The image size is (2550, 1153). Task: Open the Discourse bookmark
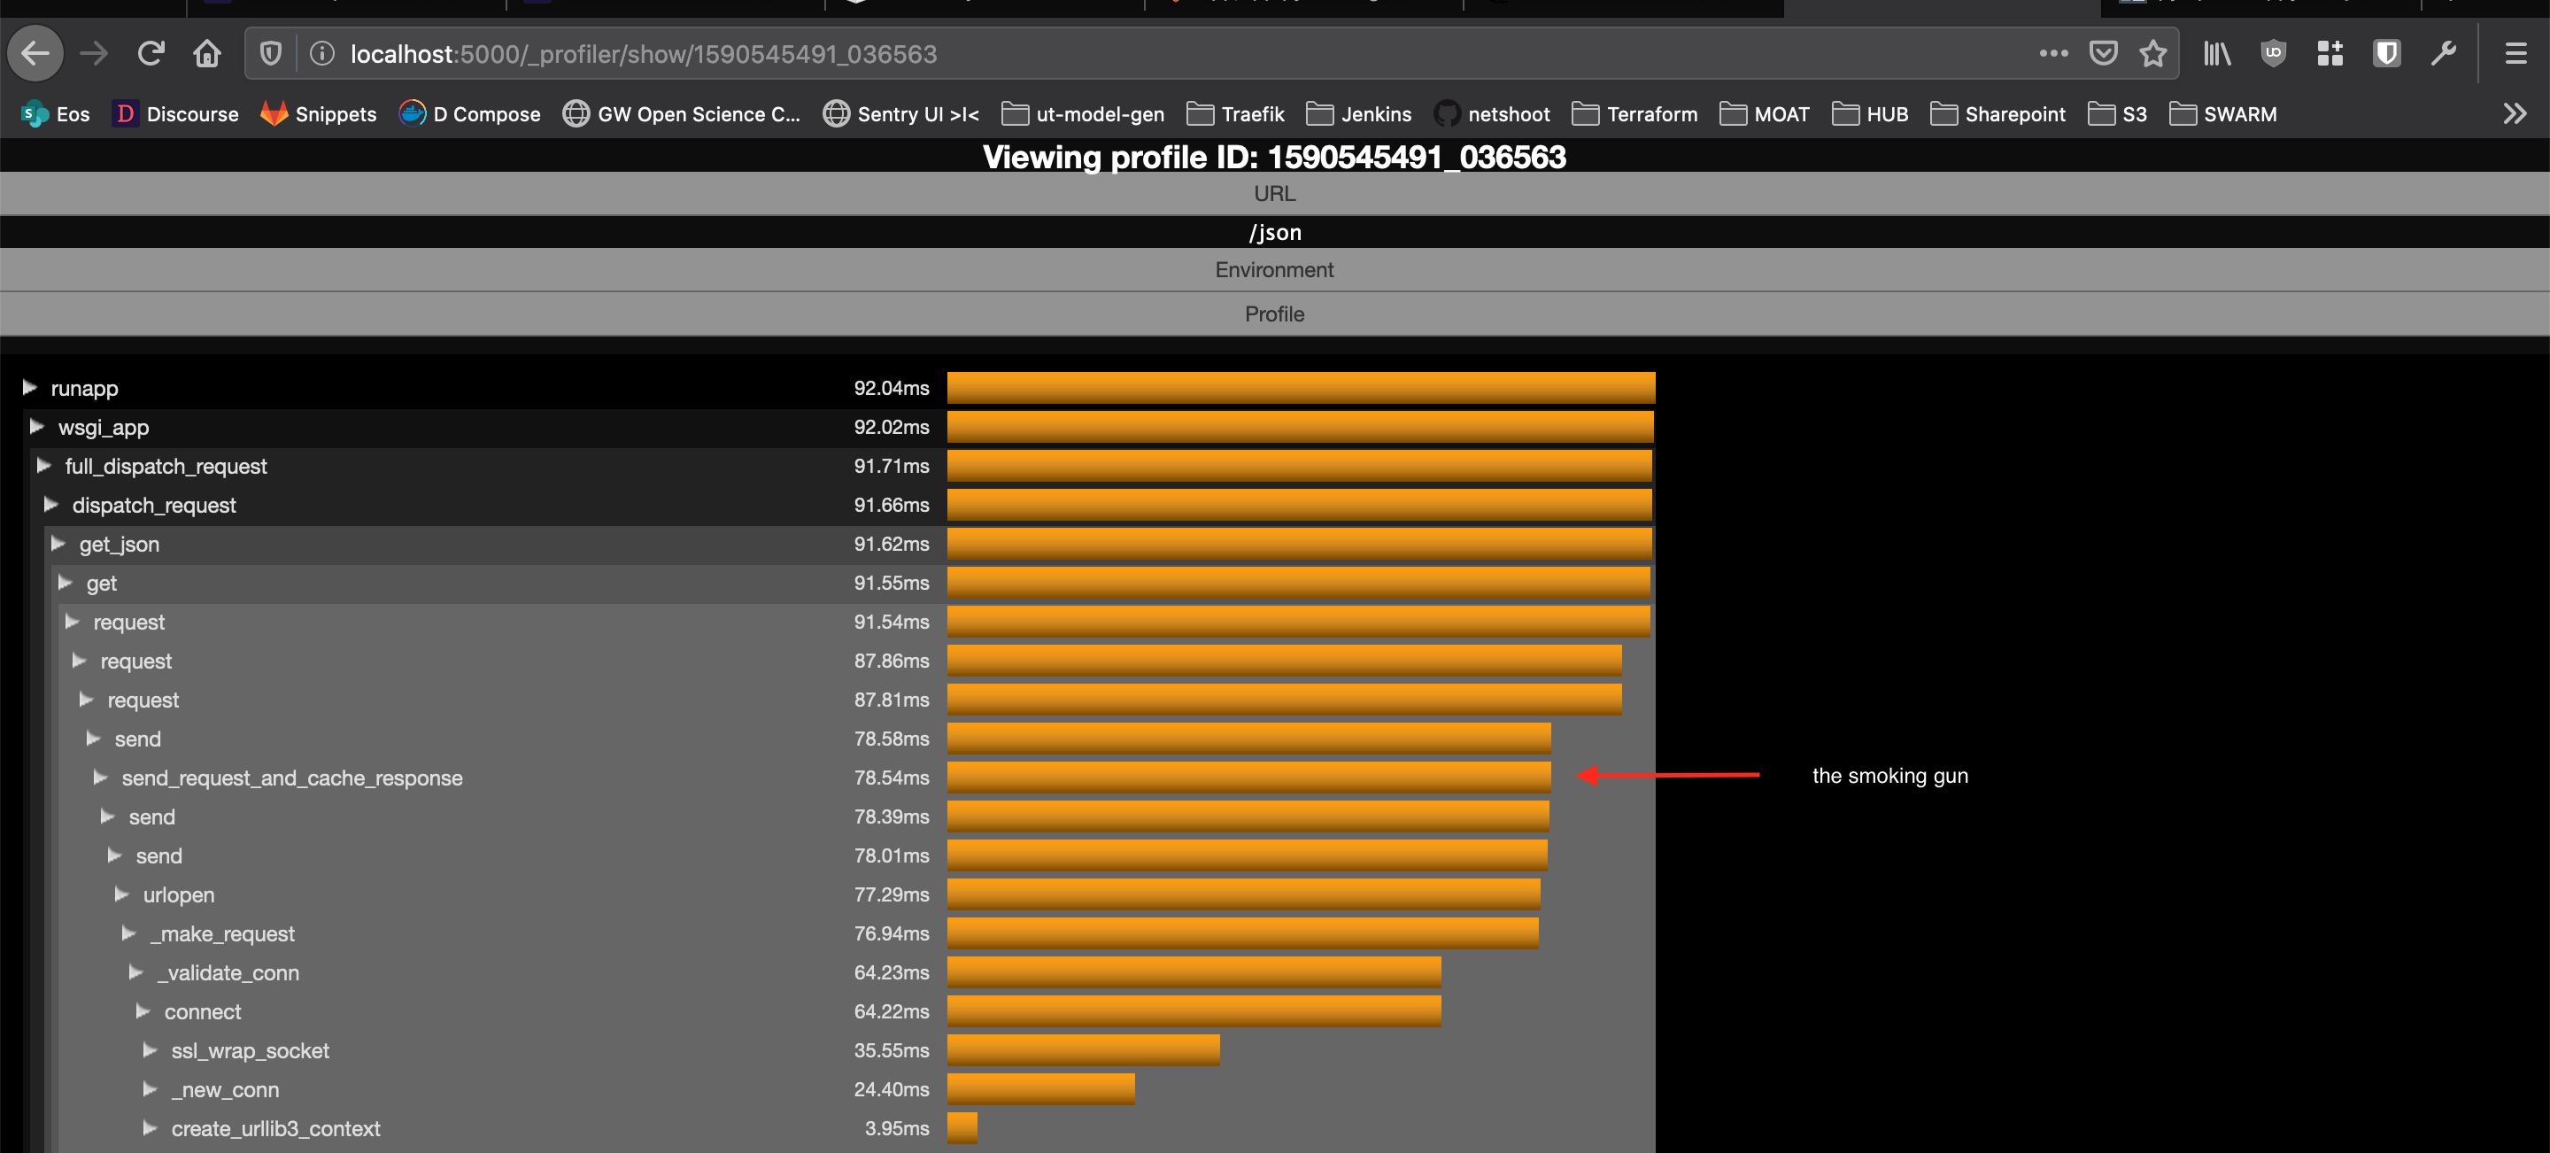tap(175, 114)
